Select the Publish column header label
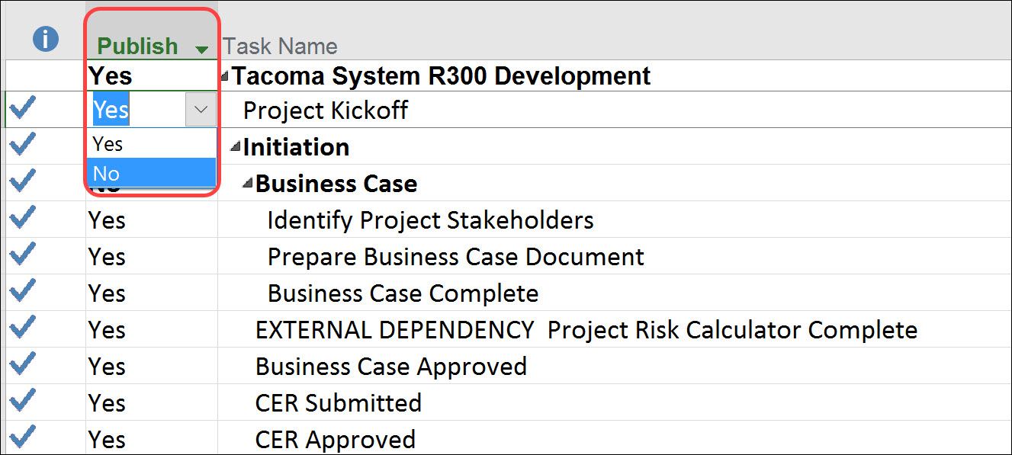 coord(137,46)
